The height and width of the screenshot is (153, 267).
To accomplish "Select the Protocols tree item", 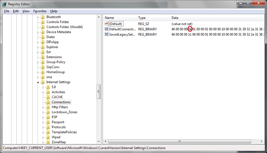I will pyautogui.click(x=59, y=127).
